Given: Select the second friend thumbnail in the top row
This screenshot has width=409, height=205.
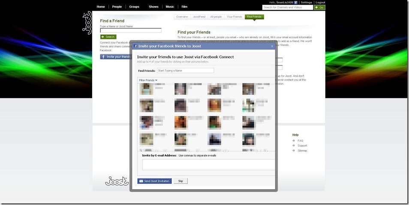Looking at the screenshot, I should coord(180,89).
